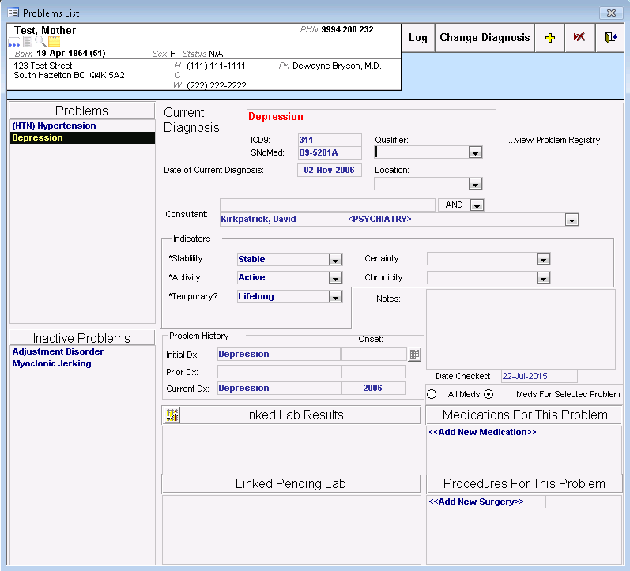Open the AND operator dropdown
This screenshot has height=571, width=630.
[x=477, y=205]
